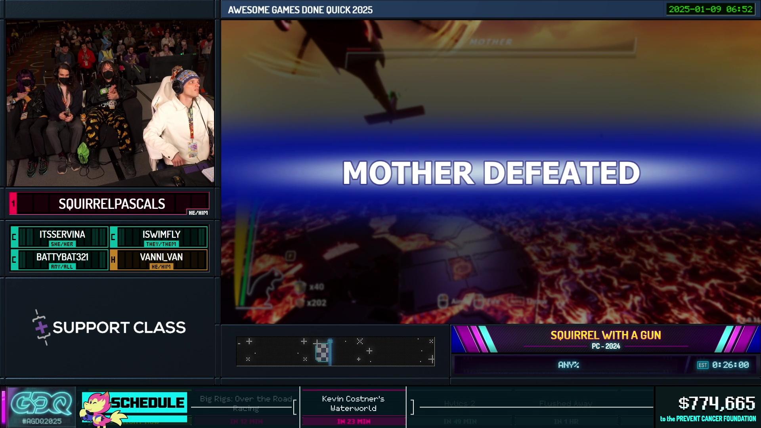The width and height of the screenshot is (761, 428).
Task: Click the VANNI_VAN host name
Action: 161,257
